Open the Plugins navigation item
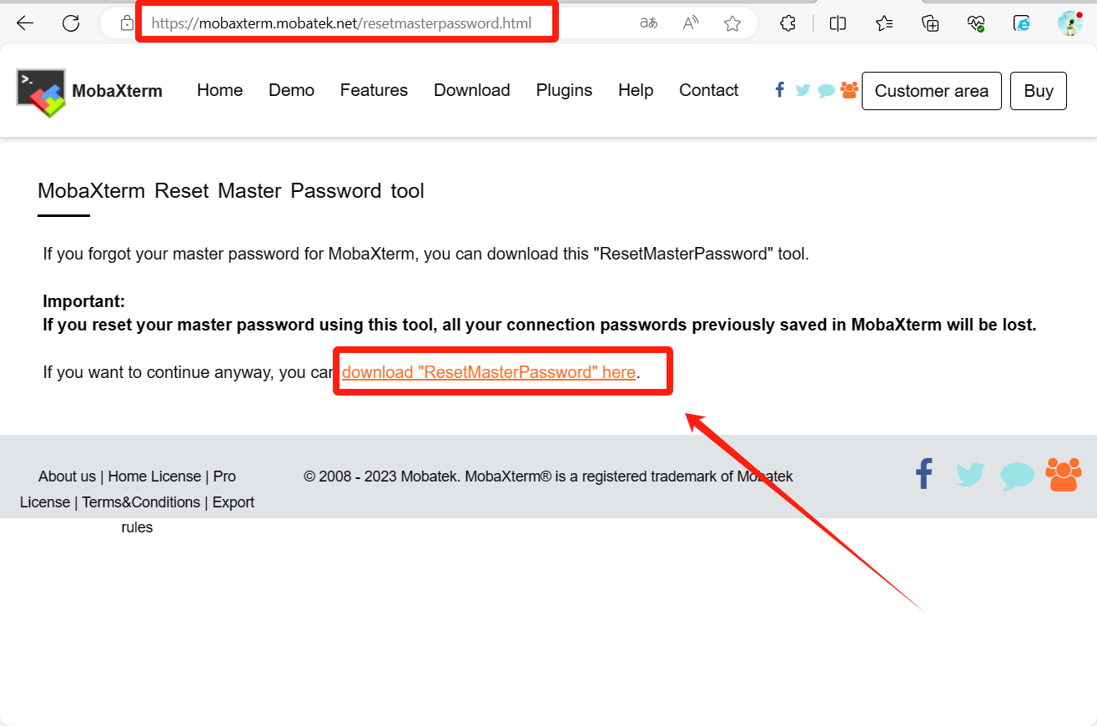Image resolution: width=1097 pixels, height=726 pixels. click(x=564, y=90)
